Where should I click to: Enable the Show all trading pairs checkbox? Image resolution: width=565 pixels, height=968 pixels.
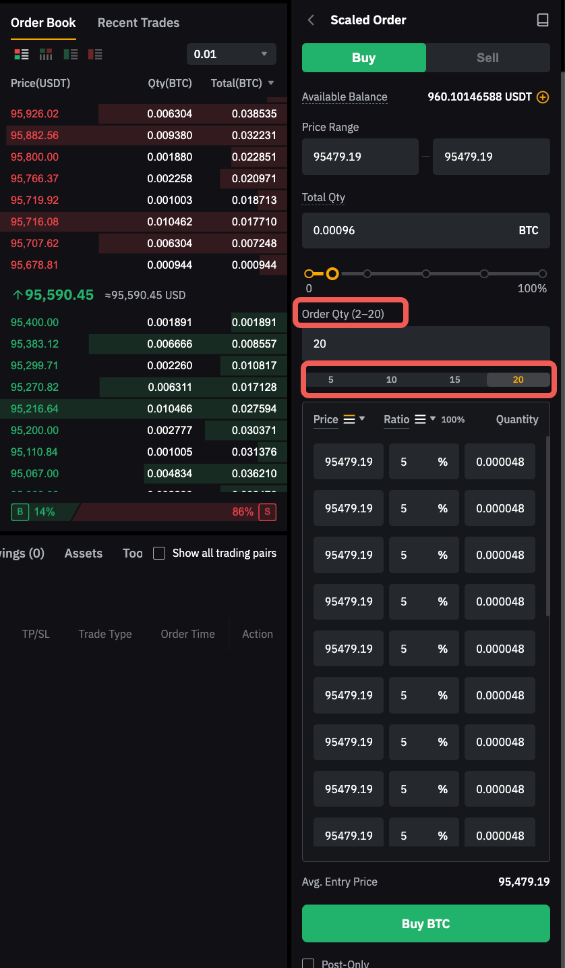[159, 554]
